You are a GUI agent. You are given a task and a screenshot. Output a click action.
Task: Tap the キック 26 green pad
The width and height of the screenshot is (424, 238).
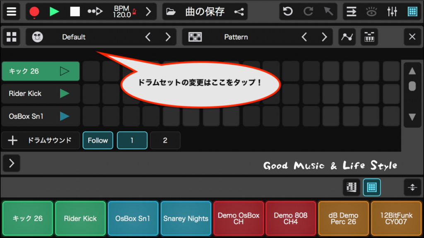click(x=28, y=218)
